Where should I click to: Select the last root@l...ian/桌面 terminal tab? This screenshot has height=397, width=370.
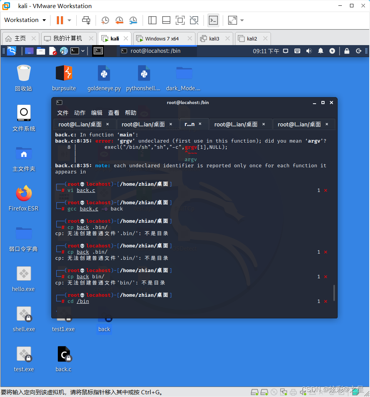[x=304, y=124]
